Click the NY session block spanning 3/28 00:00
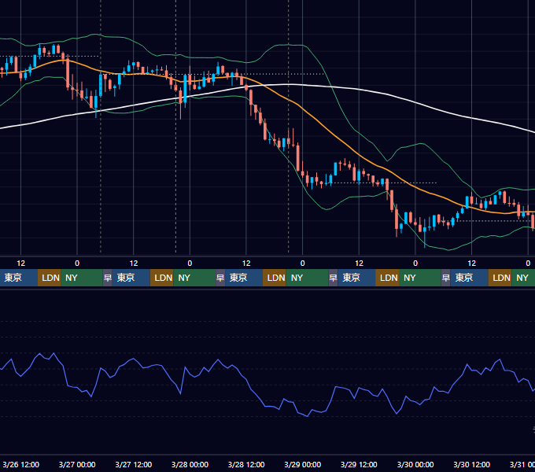 (x=194, y=278)
